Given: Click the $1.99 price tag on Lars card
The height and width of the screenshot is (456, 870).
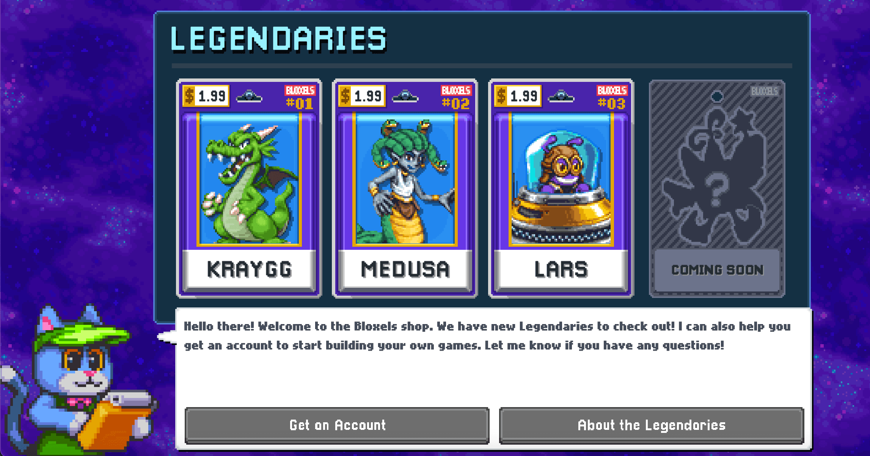Looking at the screenshot, I should point(518,96).
